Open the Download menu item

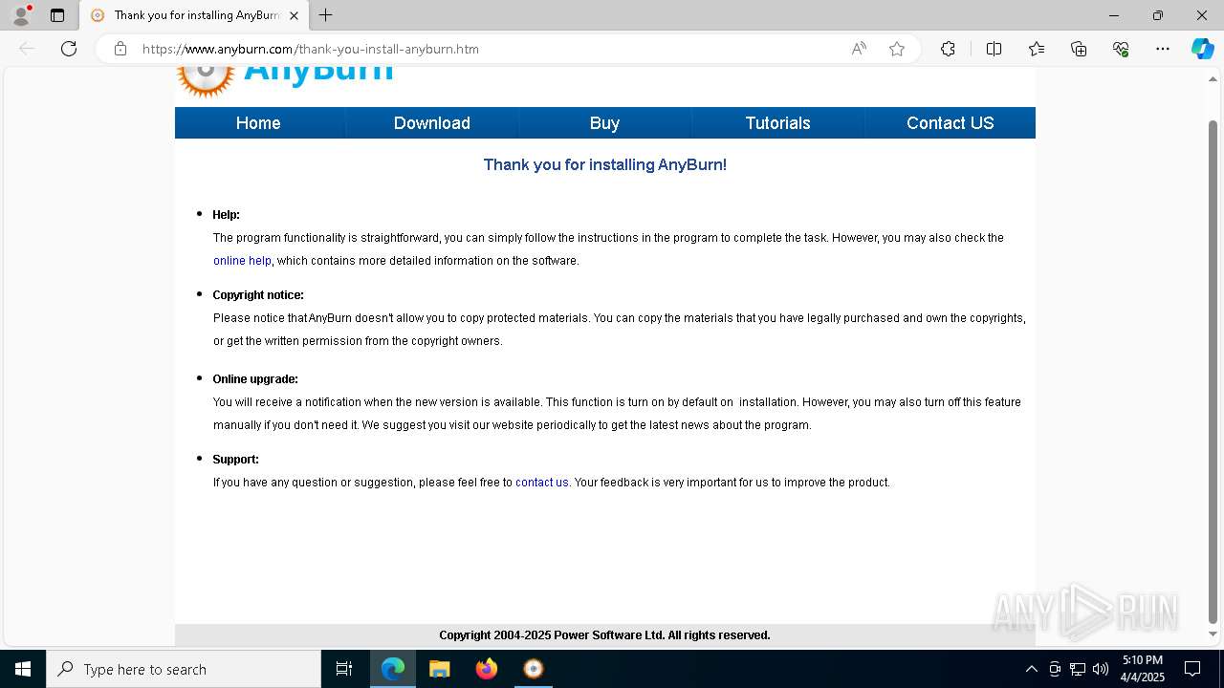click(x=432, y=123)
